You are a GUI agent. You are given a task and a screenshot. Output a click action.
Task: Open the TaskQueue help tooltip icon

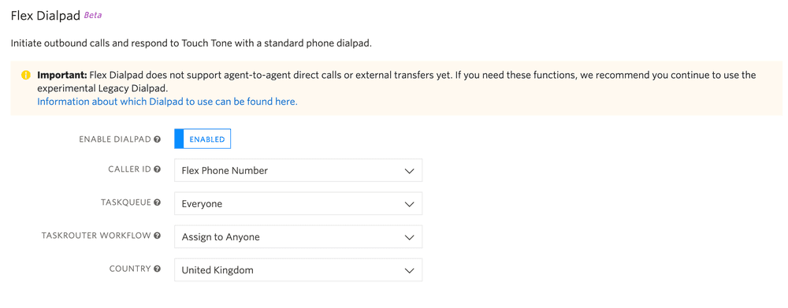tap(158, 202)
